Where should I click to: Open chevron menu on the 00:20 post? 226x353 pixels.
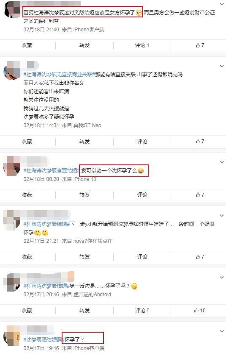[222, 162]
